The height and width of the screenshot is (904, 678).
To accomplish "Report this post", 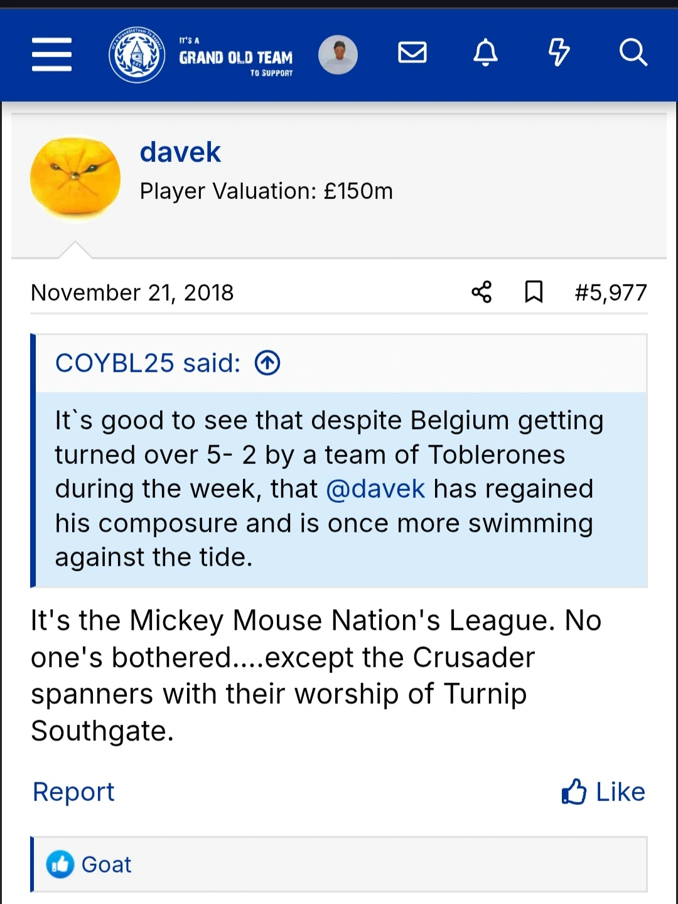I will [x=73, y=792].
